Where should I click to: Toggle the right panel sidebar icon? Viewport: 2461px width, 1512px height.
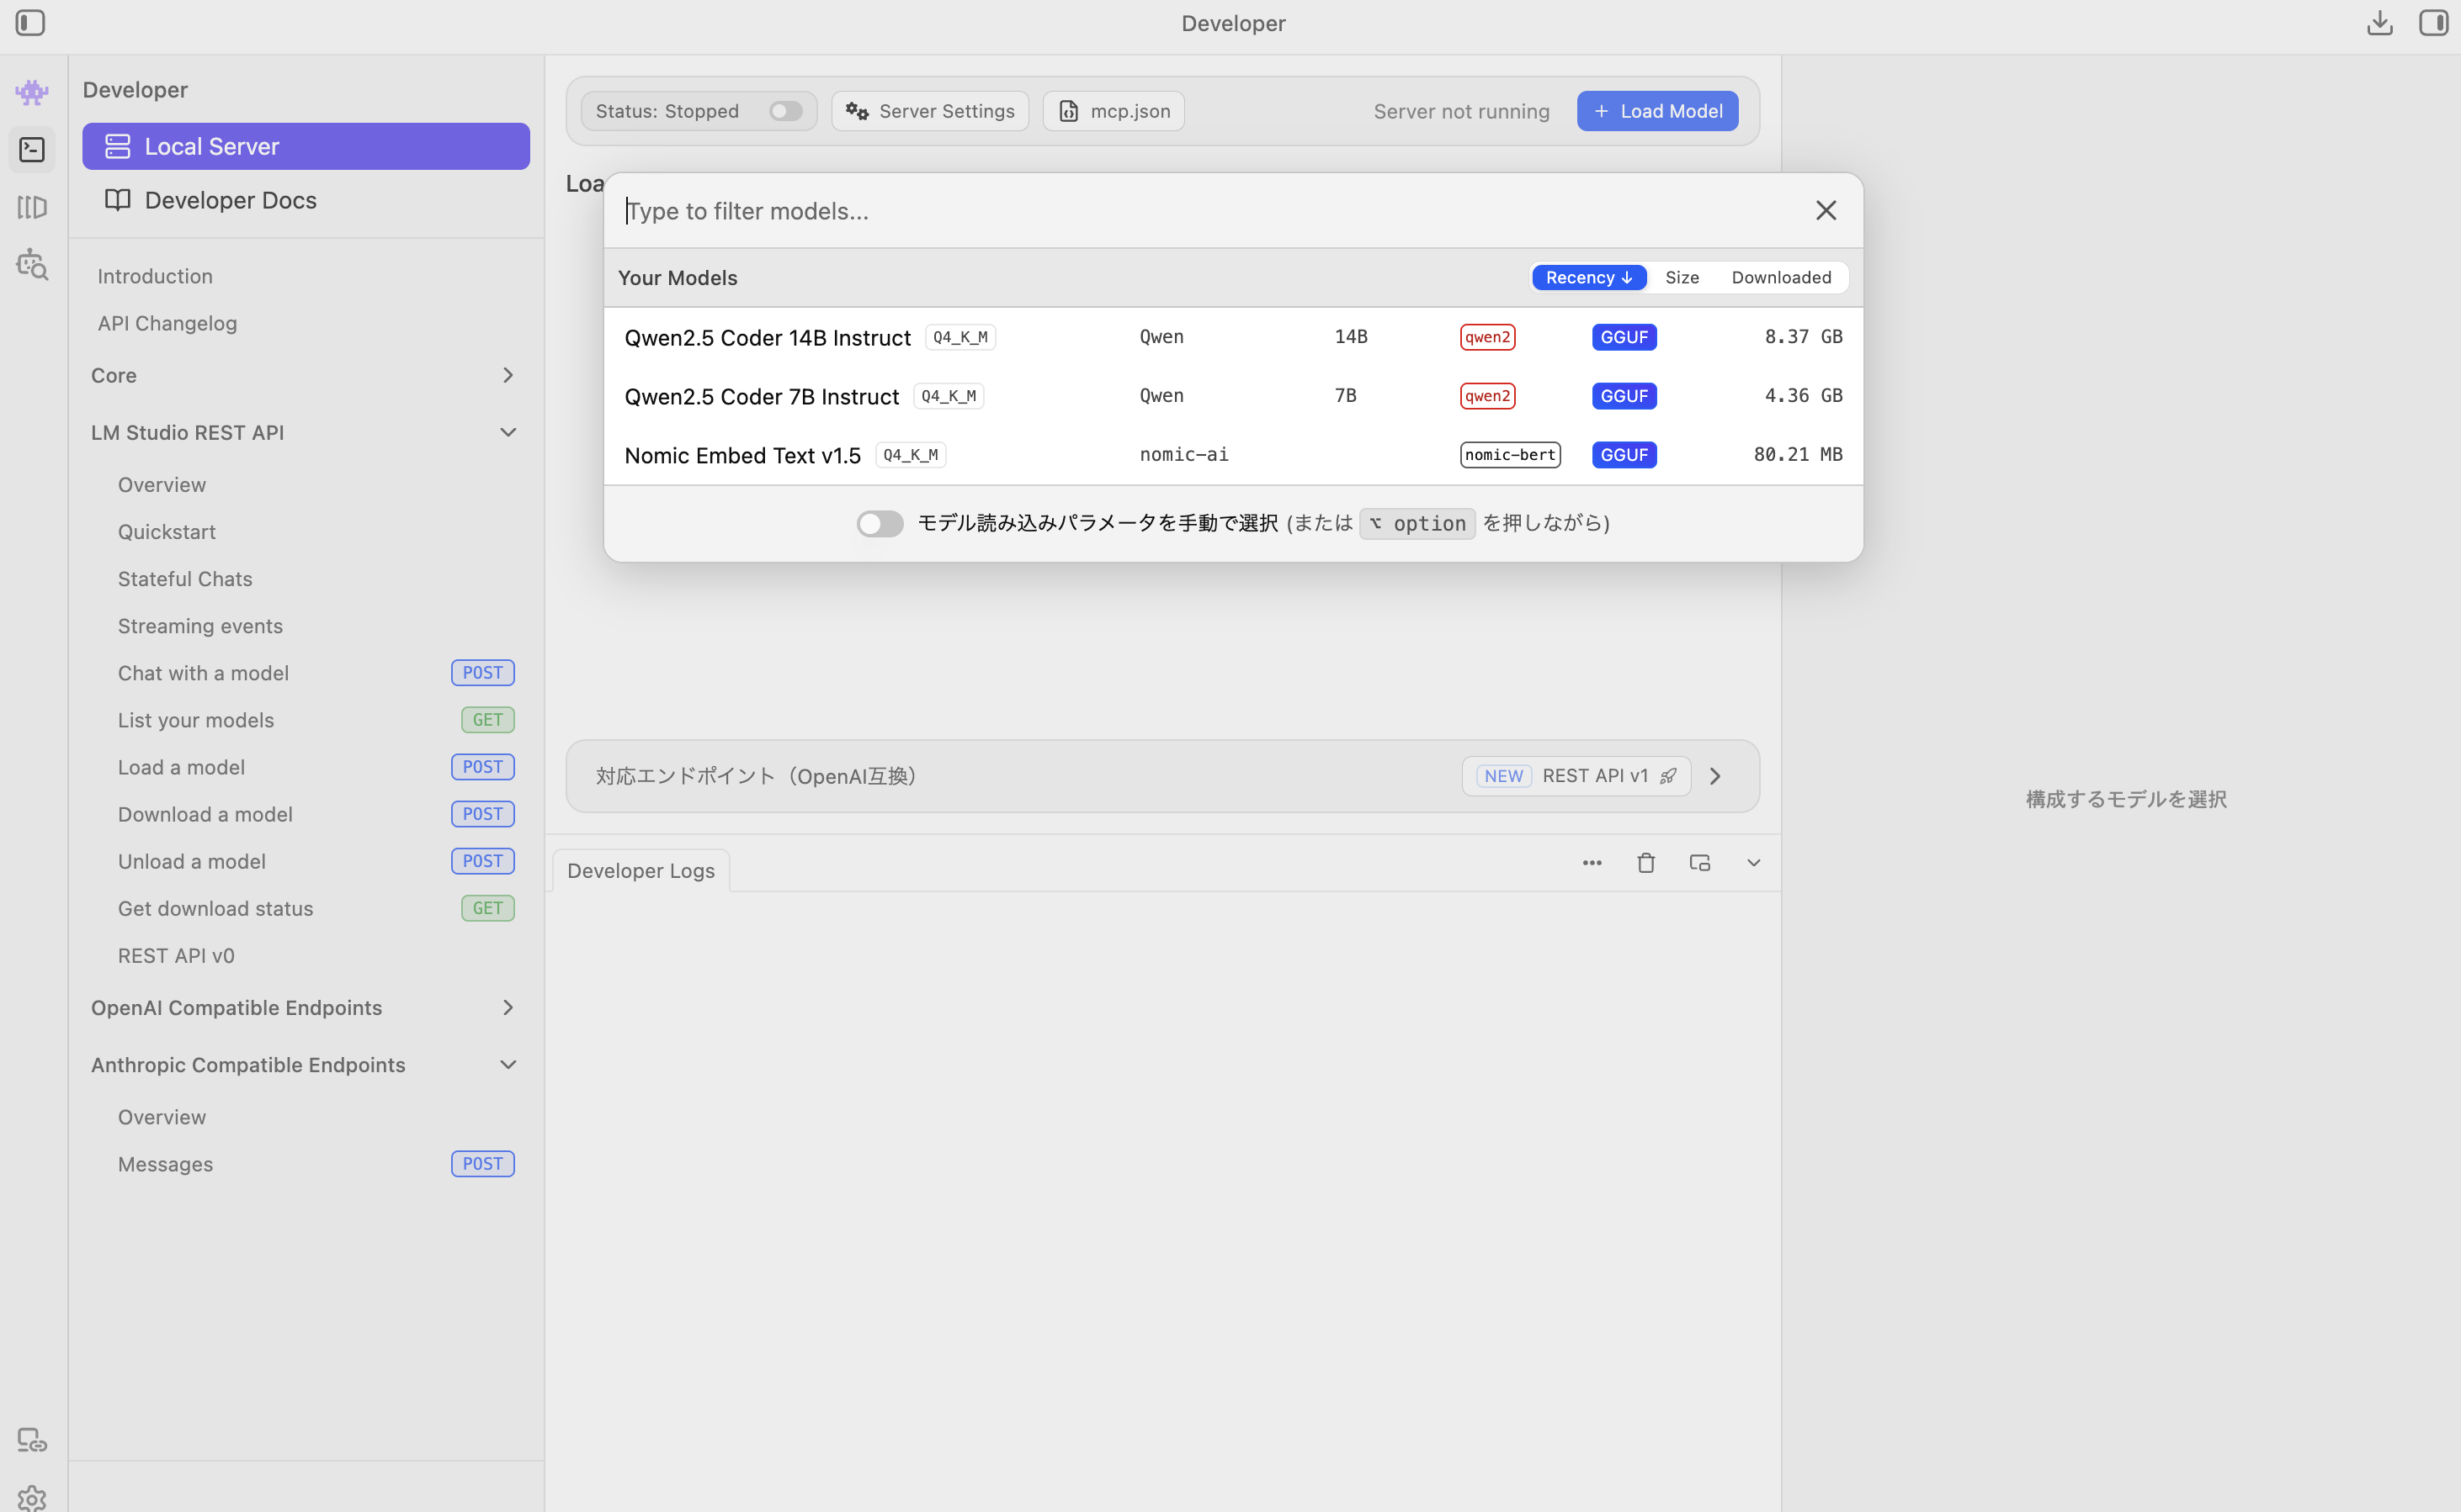click(2432, 22)
